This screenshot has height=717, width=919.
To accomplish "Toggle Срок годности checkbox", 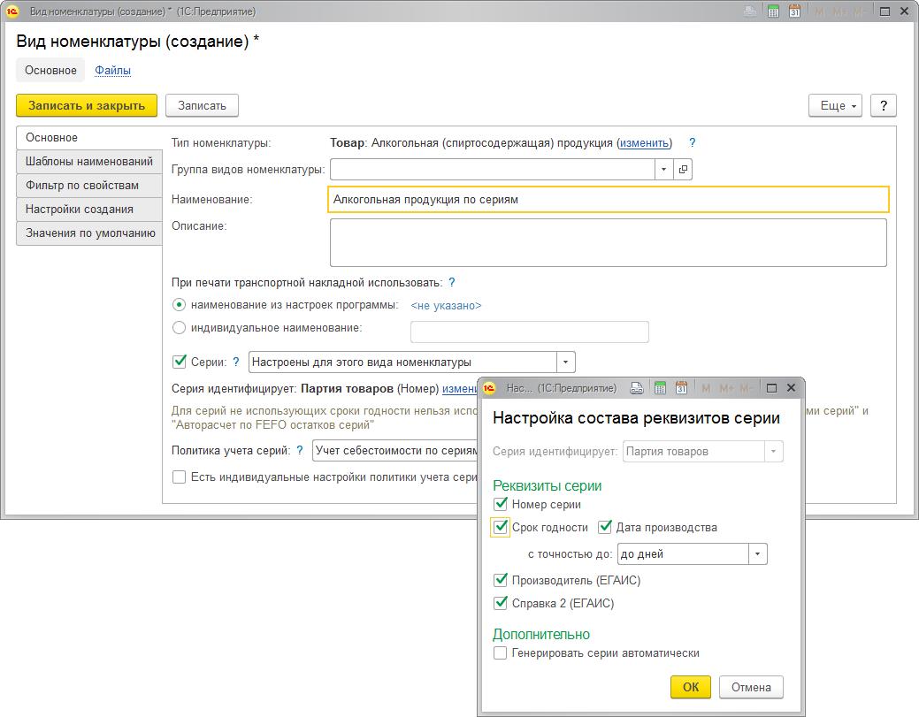I will coord(500,527).
